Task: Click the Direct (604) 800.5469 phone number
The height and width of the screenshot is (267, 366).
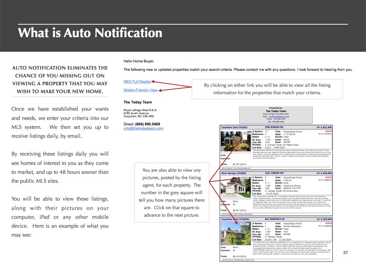Action: point(142,124)
